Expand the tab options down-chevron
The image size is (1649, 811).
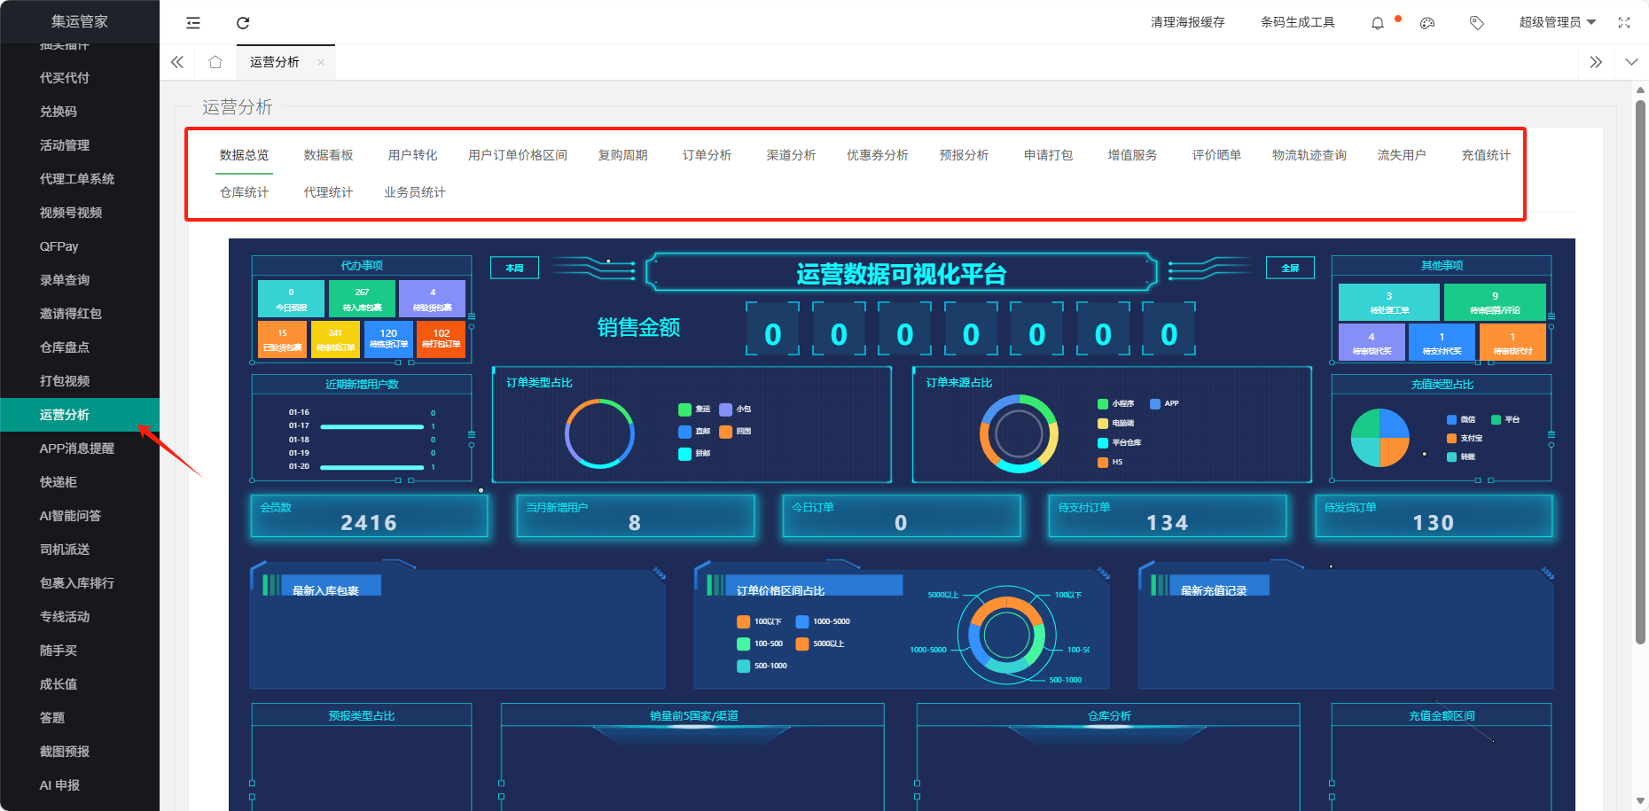coord(1631,62)
